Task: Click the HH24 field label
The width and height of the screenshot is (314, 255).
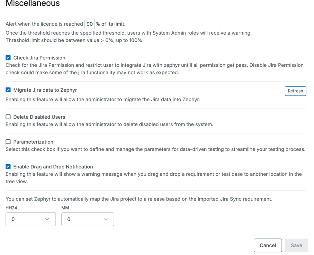Action: point(11,208)
